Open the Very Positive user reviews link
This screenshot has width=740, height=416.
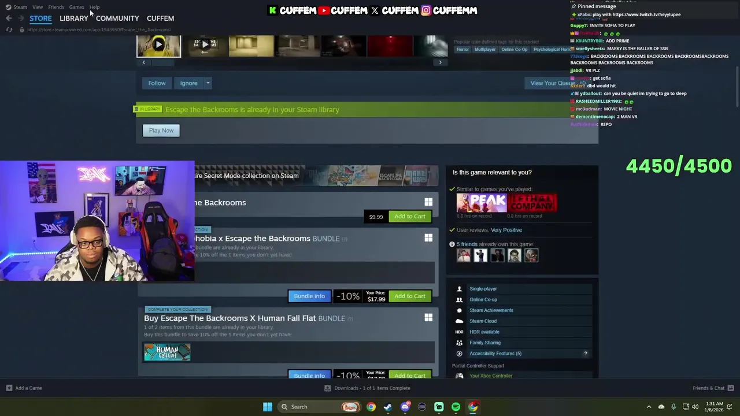(x=506, y=230)
